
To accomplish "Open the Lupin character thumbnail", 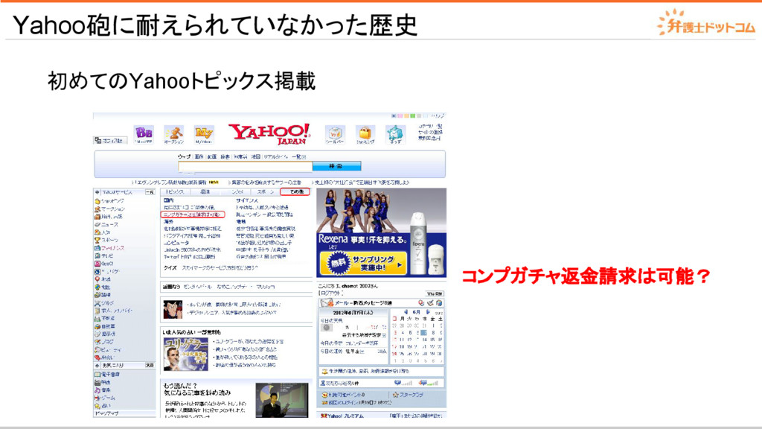I will [x=173, y=309].
